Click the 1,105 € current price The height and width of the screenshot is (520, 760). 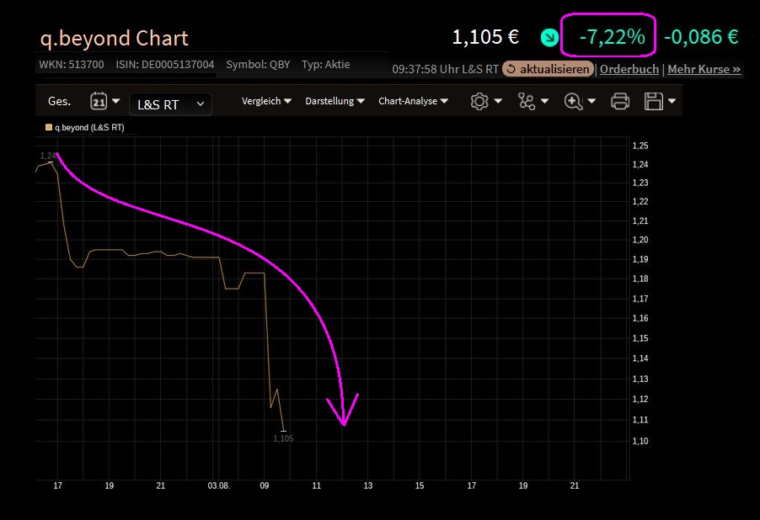pyautogui.click(x=485, y=37)
